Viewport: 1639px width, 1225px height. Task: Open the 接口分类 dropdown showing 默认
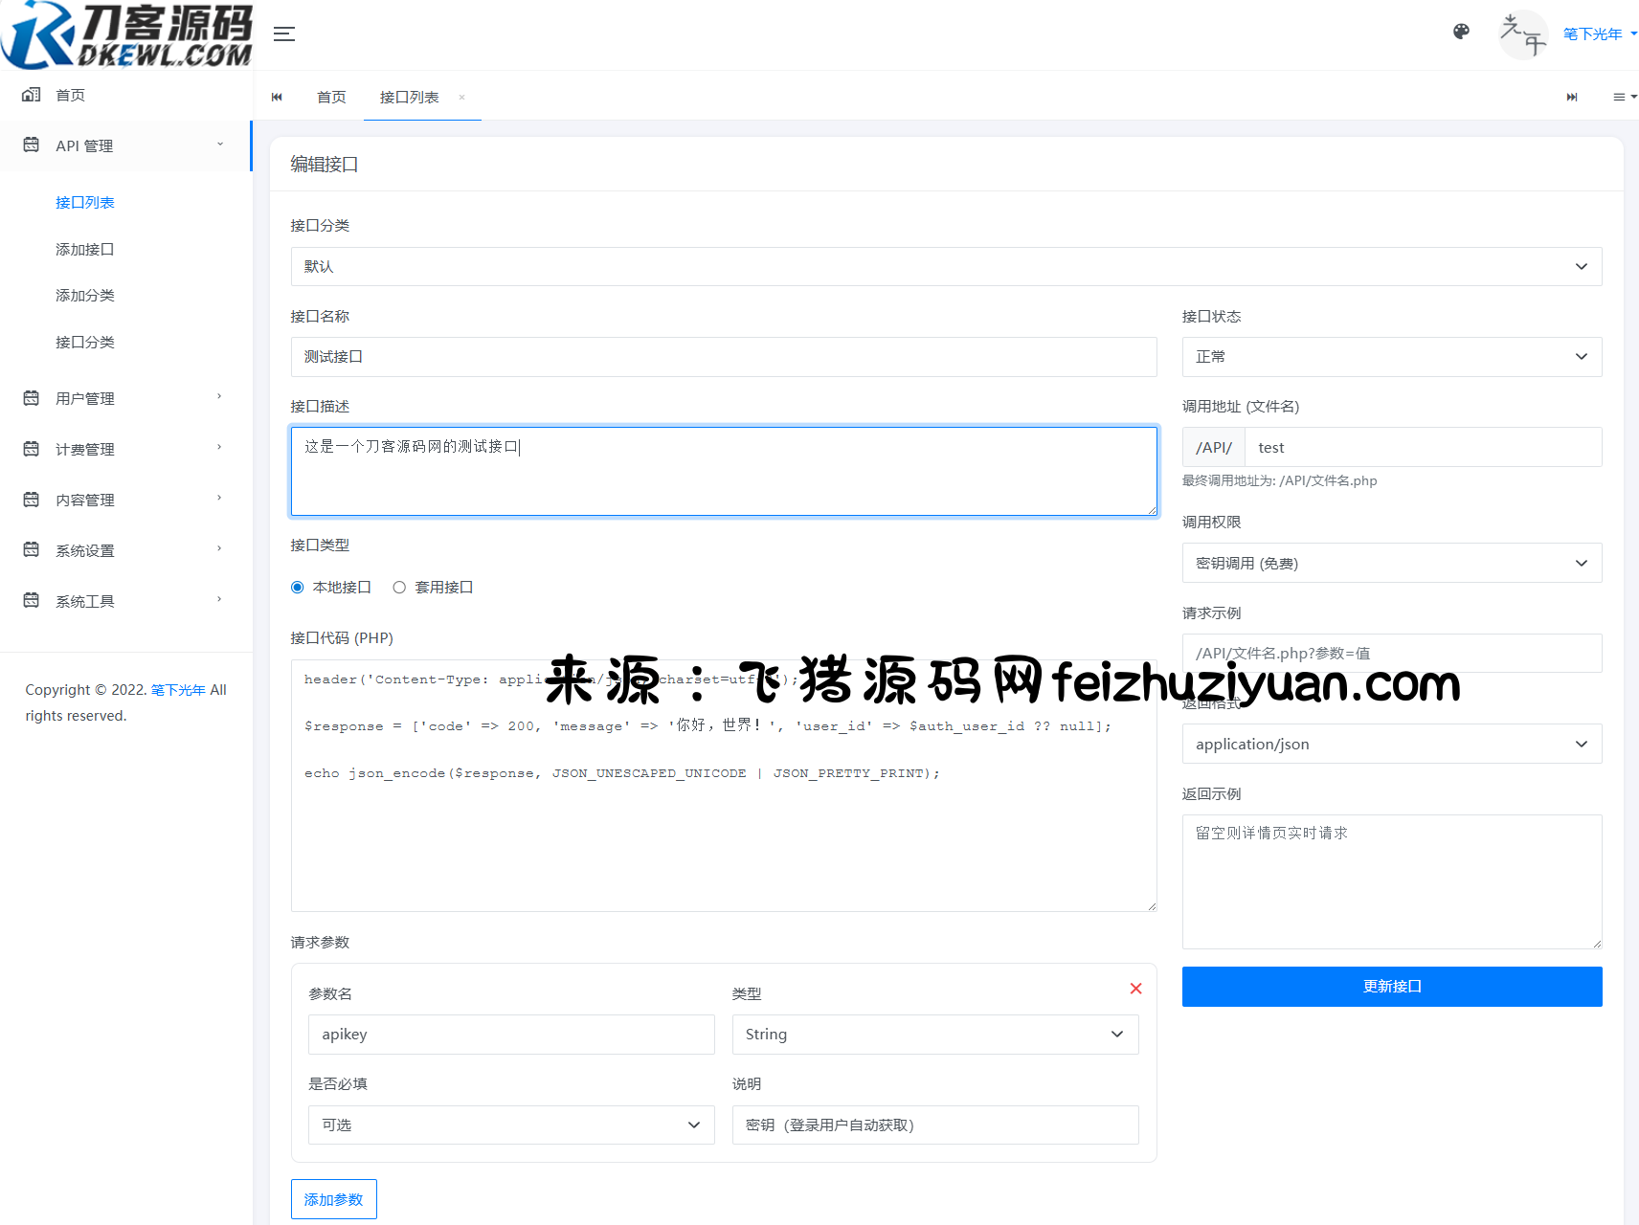point(945,267)
